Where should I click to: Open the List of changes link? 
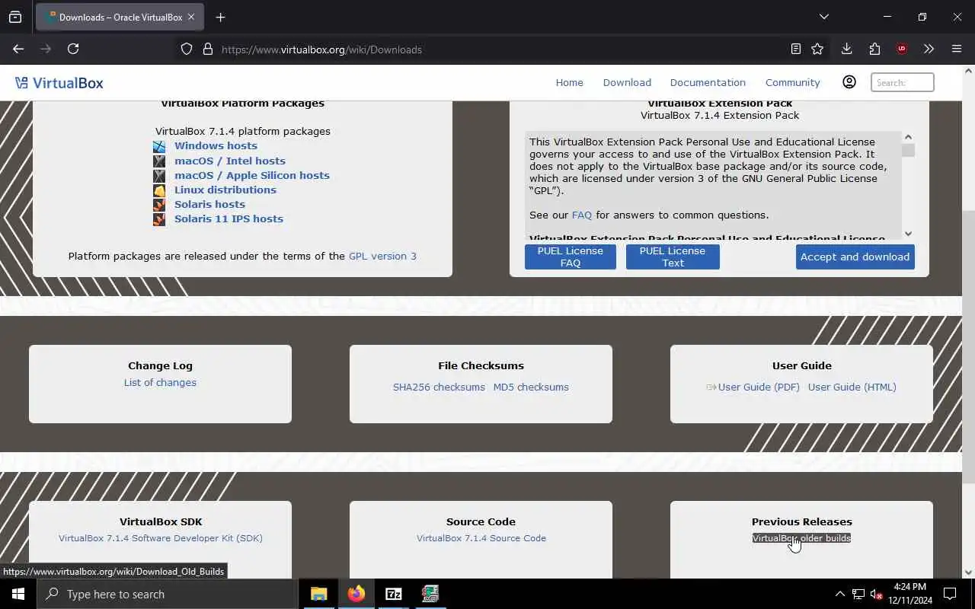click(x=160, y=382)
